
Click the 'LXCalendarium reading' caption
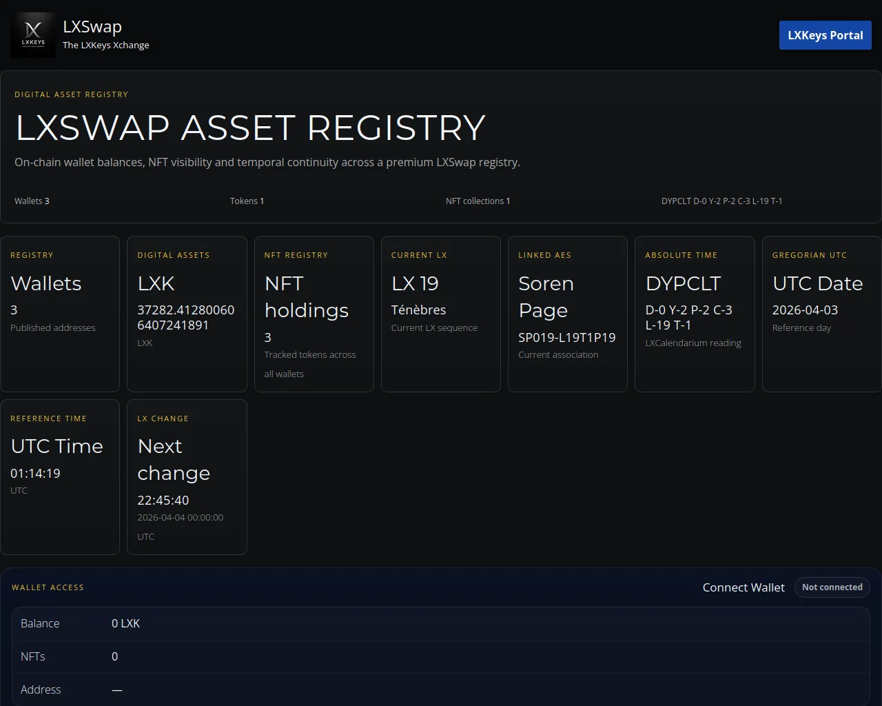(693, 343)
